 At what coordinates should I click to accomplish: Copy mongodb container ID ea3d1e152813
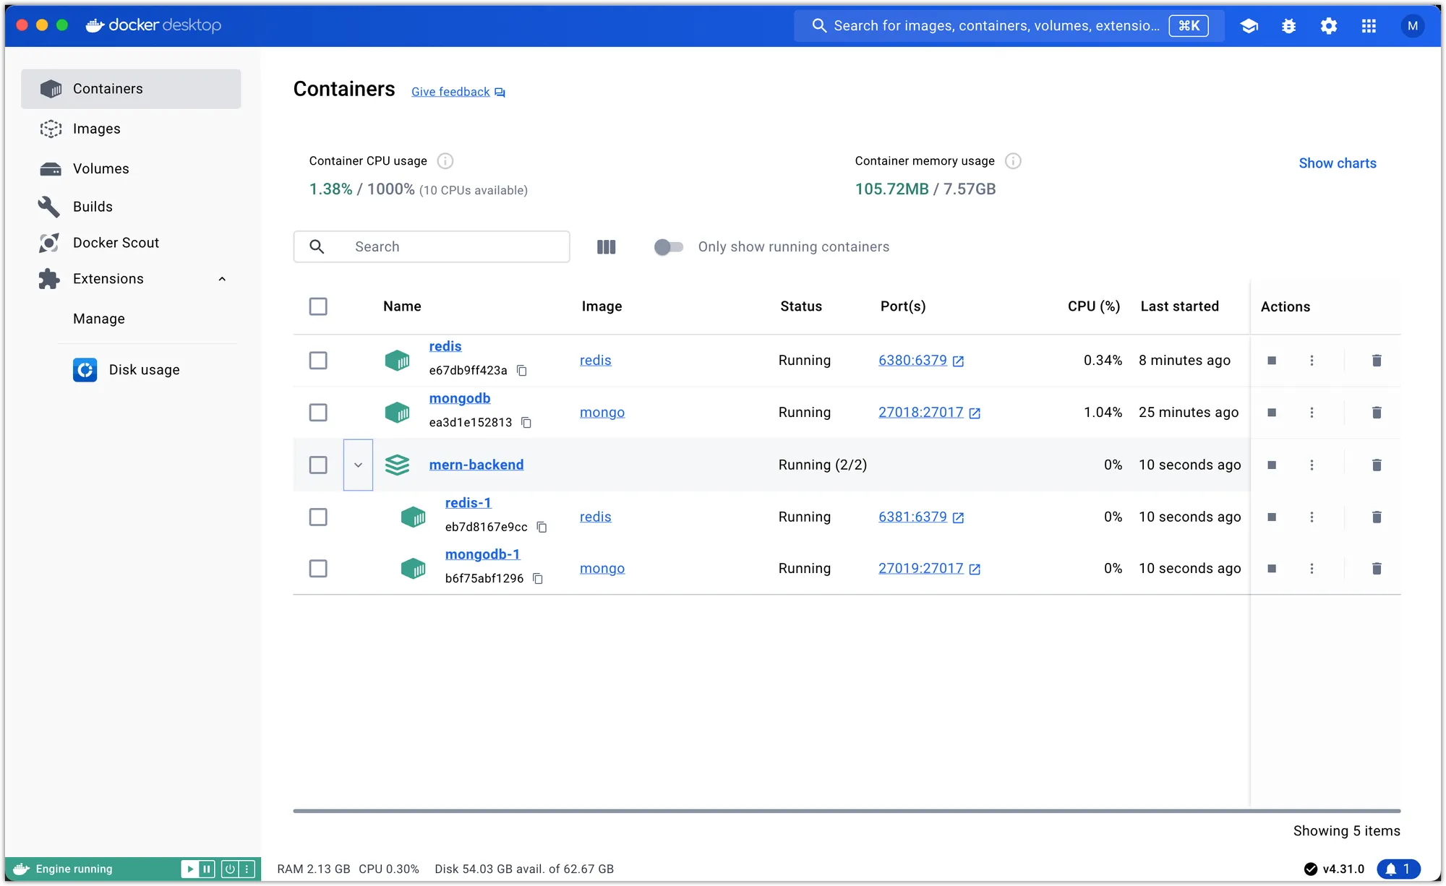pos(526,423)
